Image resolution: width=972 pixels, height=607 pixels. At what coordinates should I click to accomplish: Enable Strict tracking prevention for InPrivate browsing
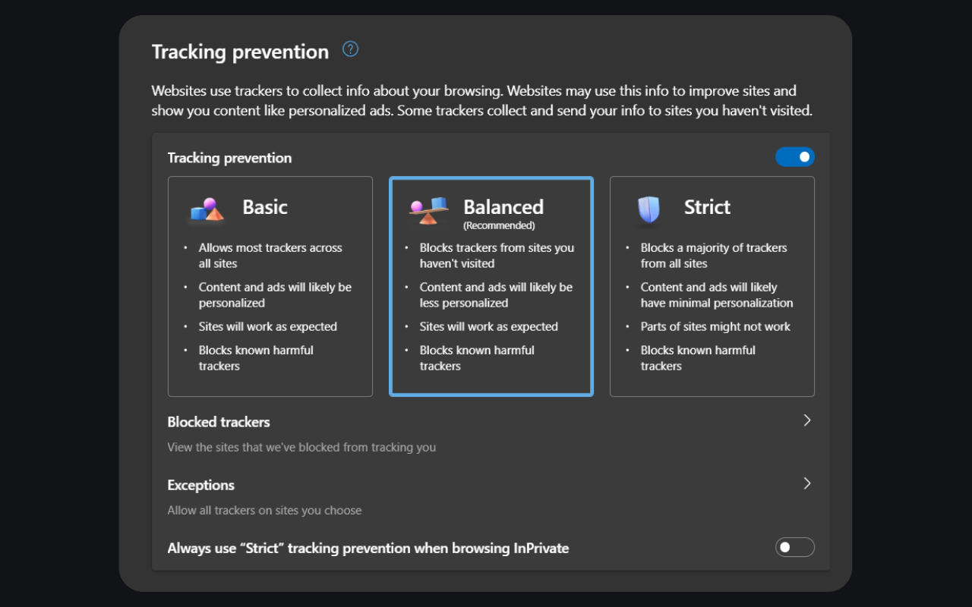[794, 547]
